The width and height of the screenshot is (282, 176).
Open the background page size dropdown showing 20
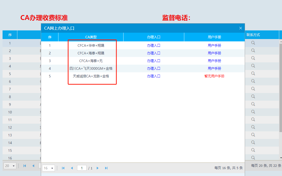(x=10, y=166)
